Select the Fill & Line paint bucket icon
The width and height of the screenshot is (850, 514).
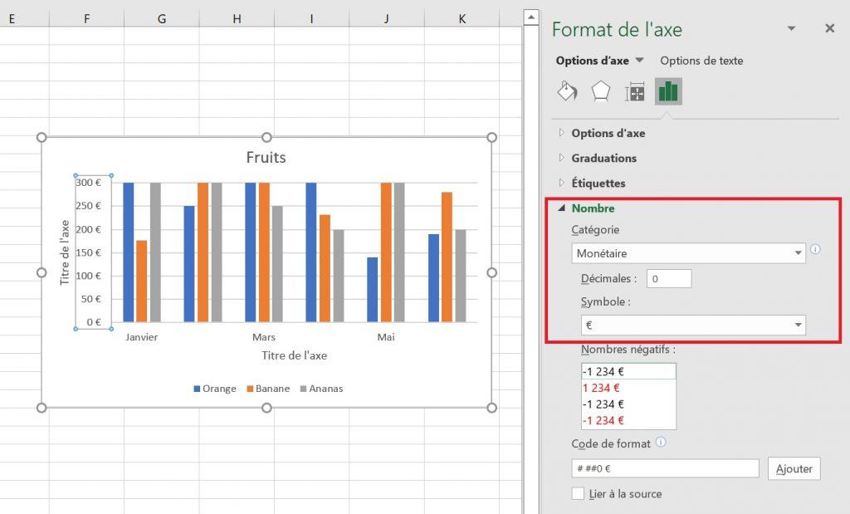click(567, 91)
